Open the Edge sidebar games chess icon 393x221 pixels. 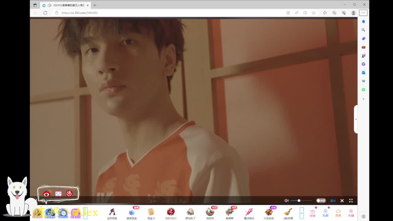coord(364,56)
